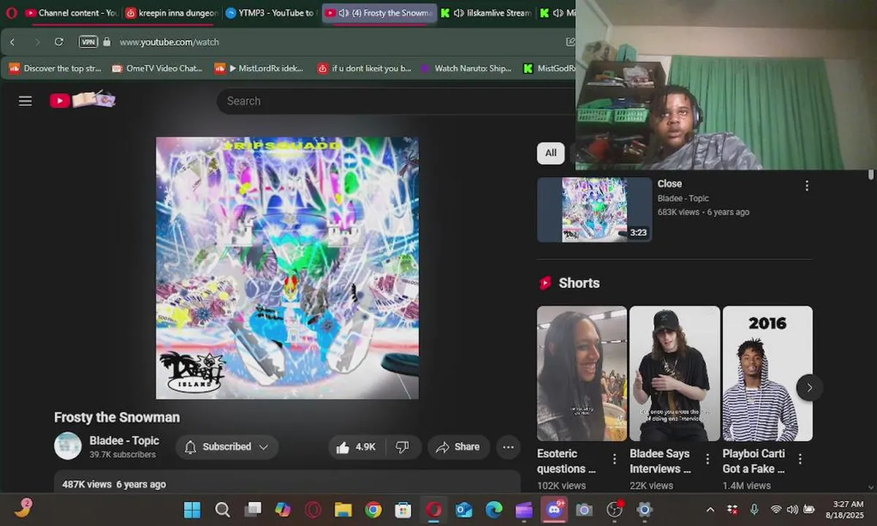Focus the YouTube Search field
The width and height of the screenshot is (877, 526).
pyautogui.click(x=395, y=101)
